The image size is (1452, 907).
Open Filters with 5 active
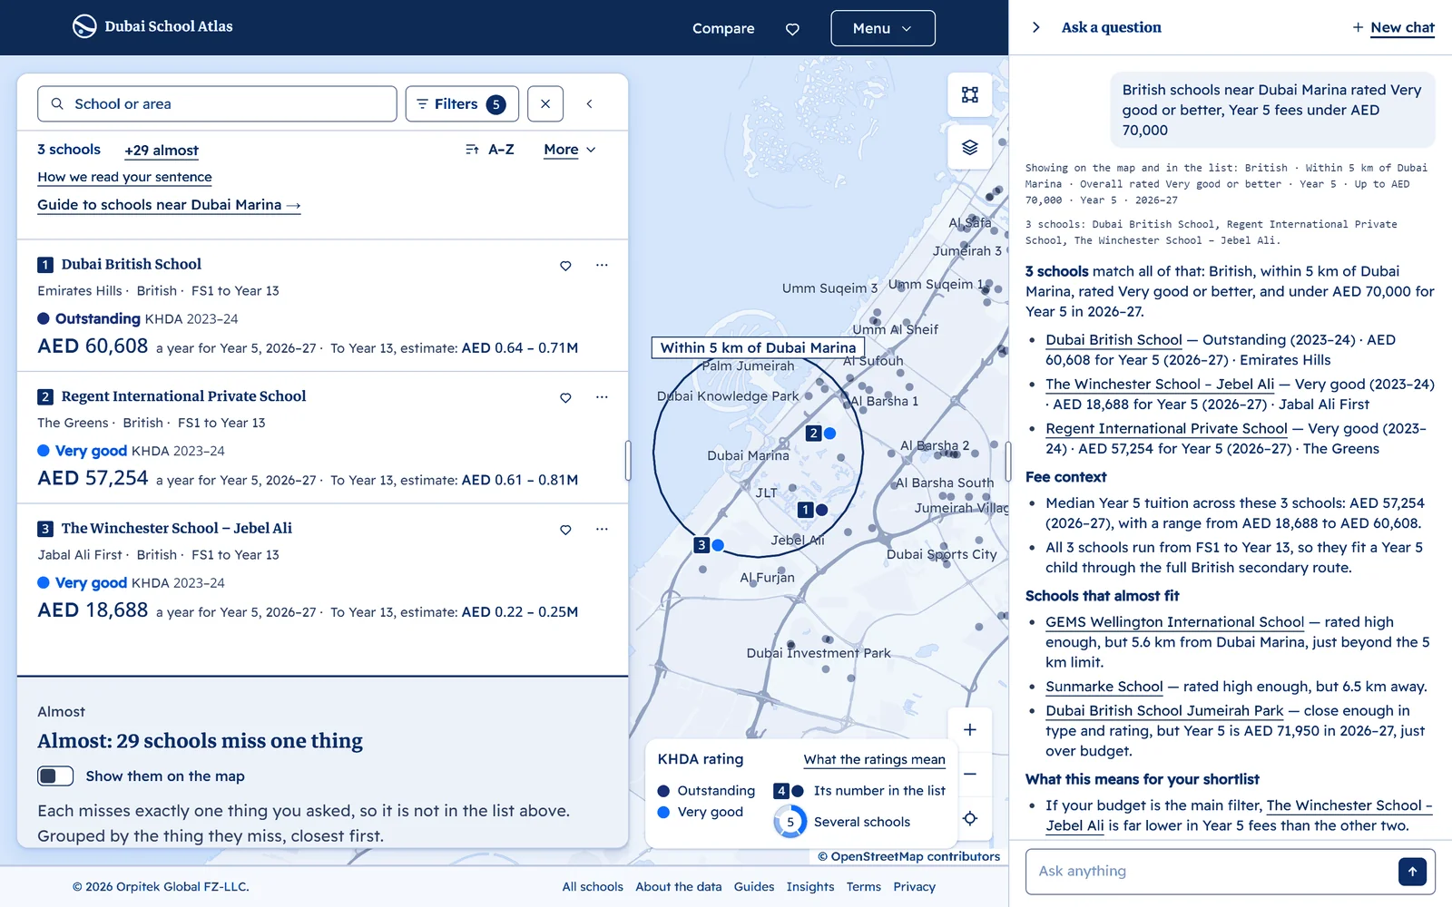click(x=462, y=104)
